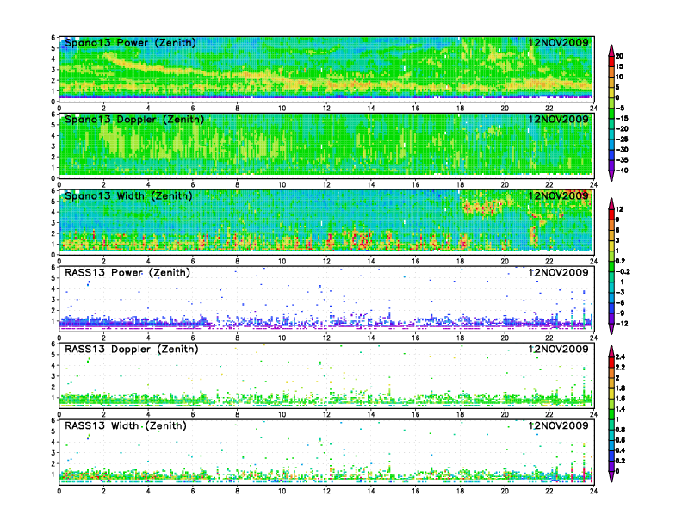The image size is (682, 527).
Task: Click the 12NOV2009 date in Spano13 Power panel
Action: click(558, 43)
